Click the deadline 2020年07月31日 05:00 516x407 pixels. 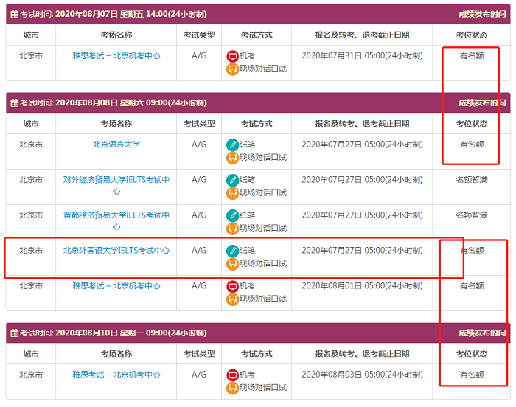(x=362, y=55)
